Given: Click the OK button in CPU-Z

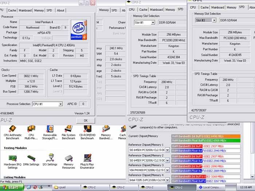Looking at the screenshot, I should click(x=86, y=120).
